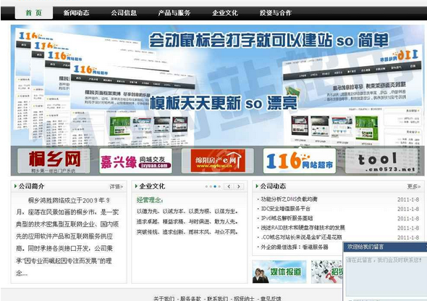Image resolution: width=427 pixels, height=301 pixels.
Task: Open 招贤纳士 footer link
Action: click(244, 299)
